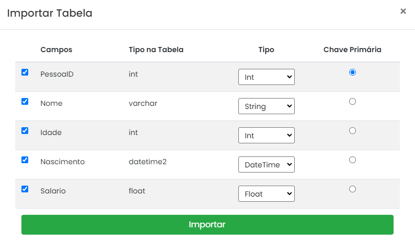
Task: Uncheck the Nome field checkbox
Action: [x=25, y=102]
